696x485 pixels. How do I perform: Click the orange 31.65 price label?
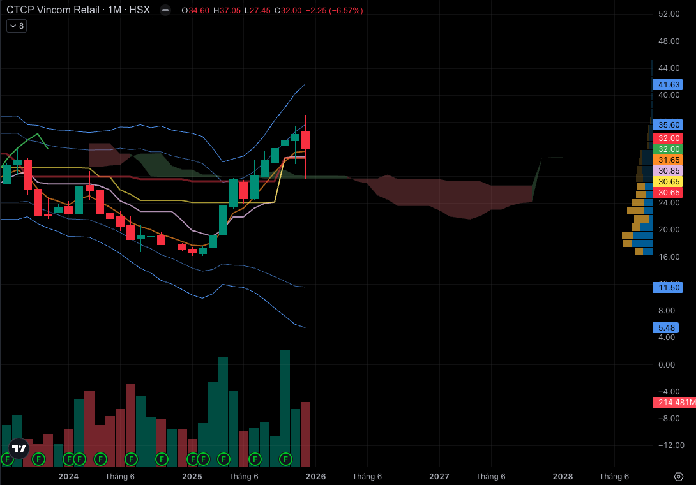coord(669,160)
